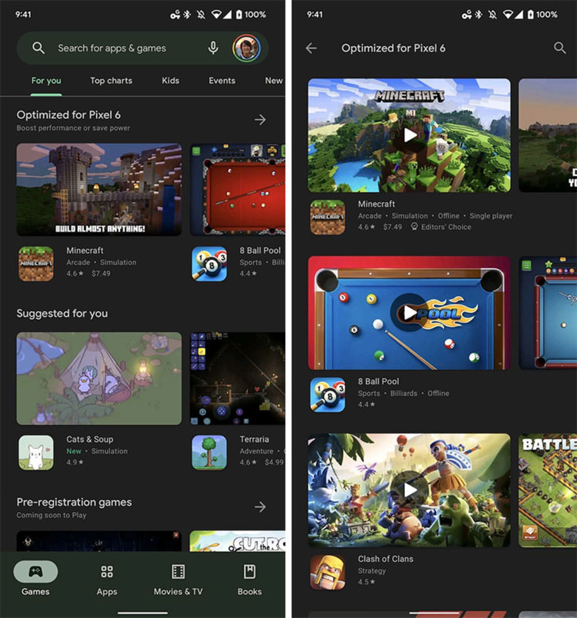Switch to the Events tab
Image resolution: width=577 pixels, height=618 pixels.
tap(222, 80)
